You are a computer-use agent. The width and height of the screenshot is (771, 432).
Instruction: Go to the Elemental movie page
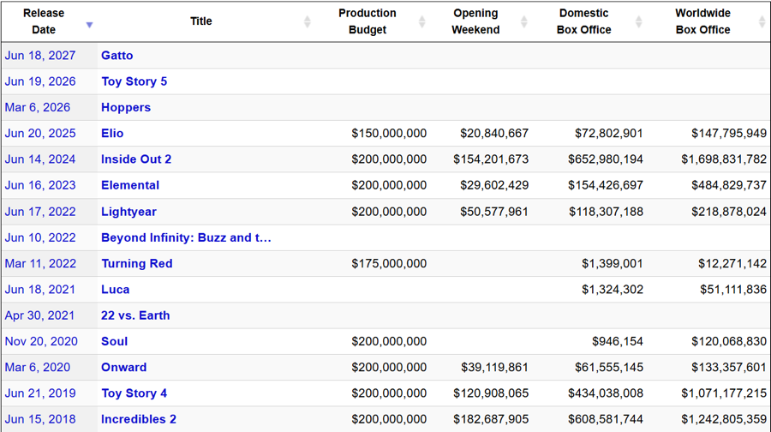coord(130,185)
